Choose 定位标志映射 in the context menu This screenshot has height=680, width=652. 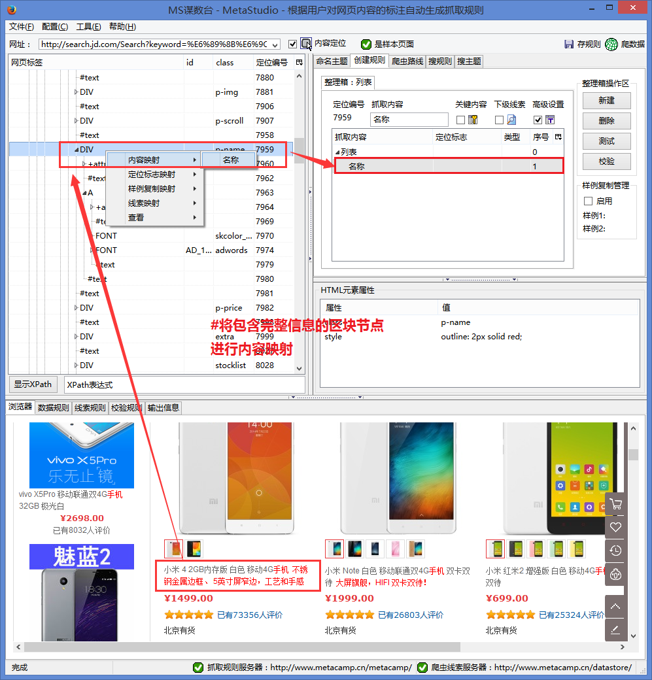[x=155, y=175]
